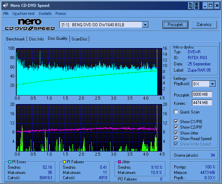Click the PI Errors total 804163 value
The image size is (222, 184).
(x=46, y=178)
